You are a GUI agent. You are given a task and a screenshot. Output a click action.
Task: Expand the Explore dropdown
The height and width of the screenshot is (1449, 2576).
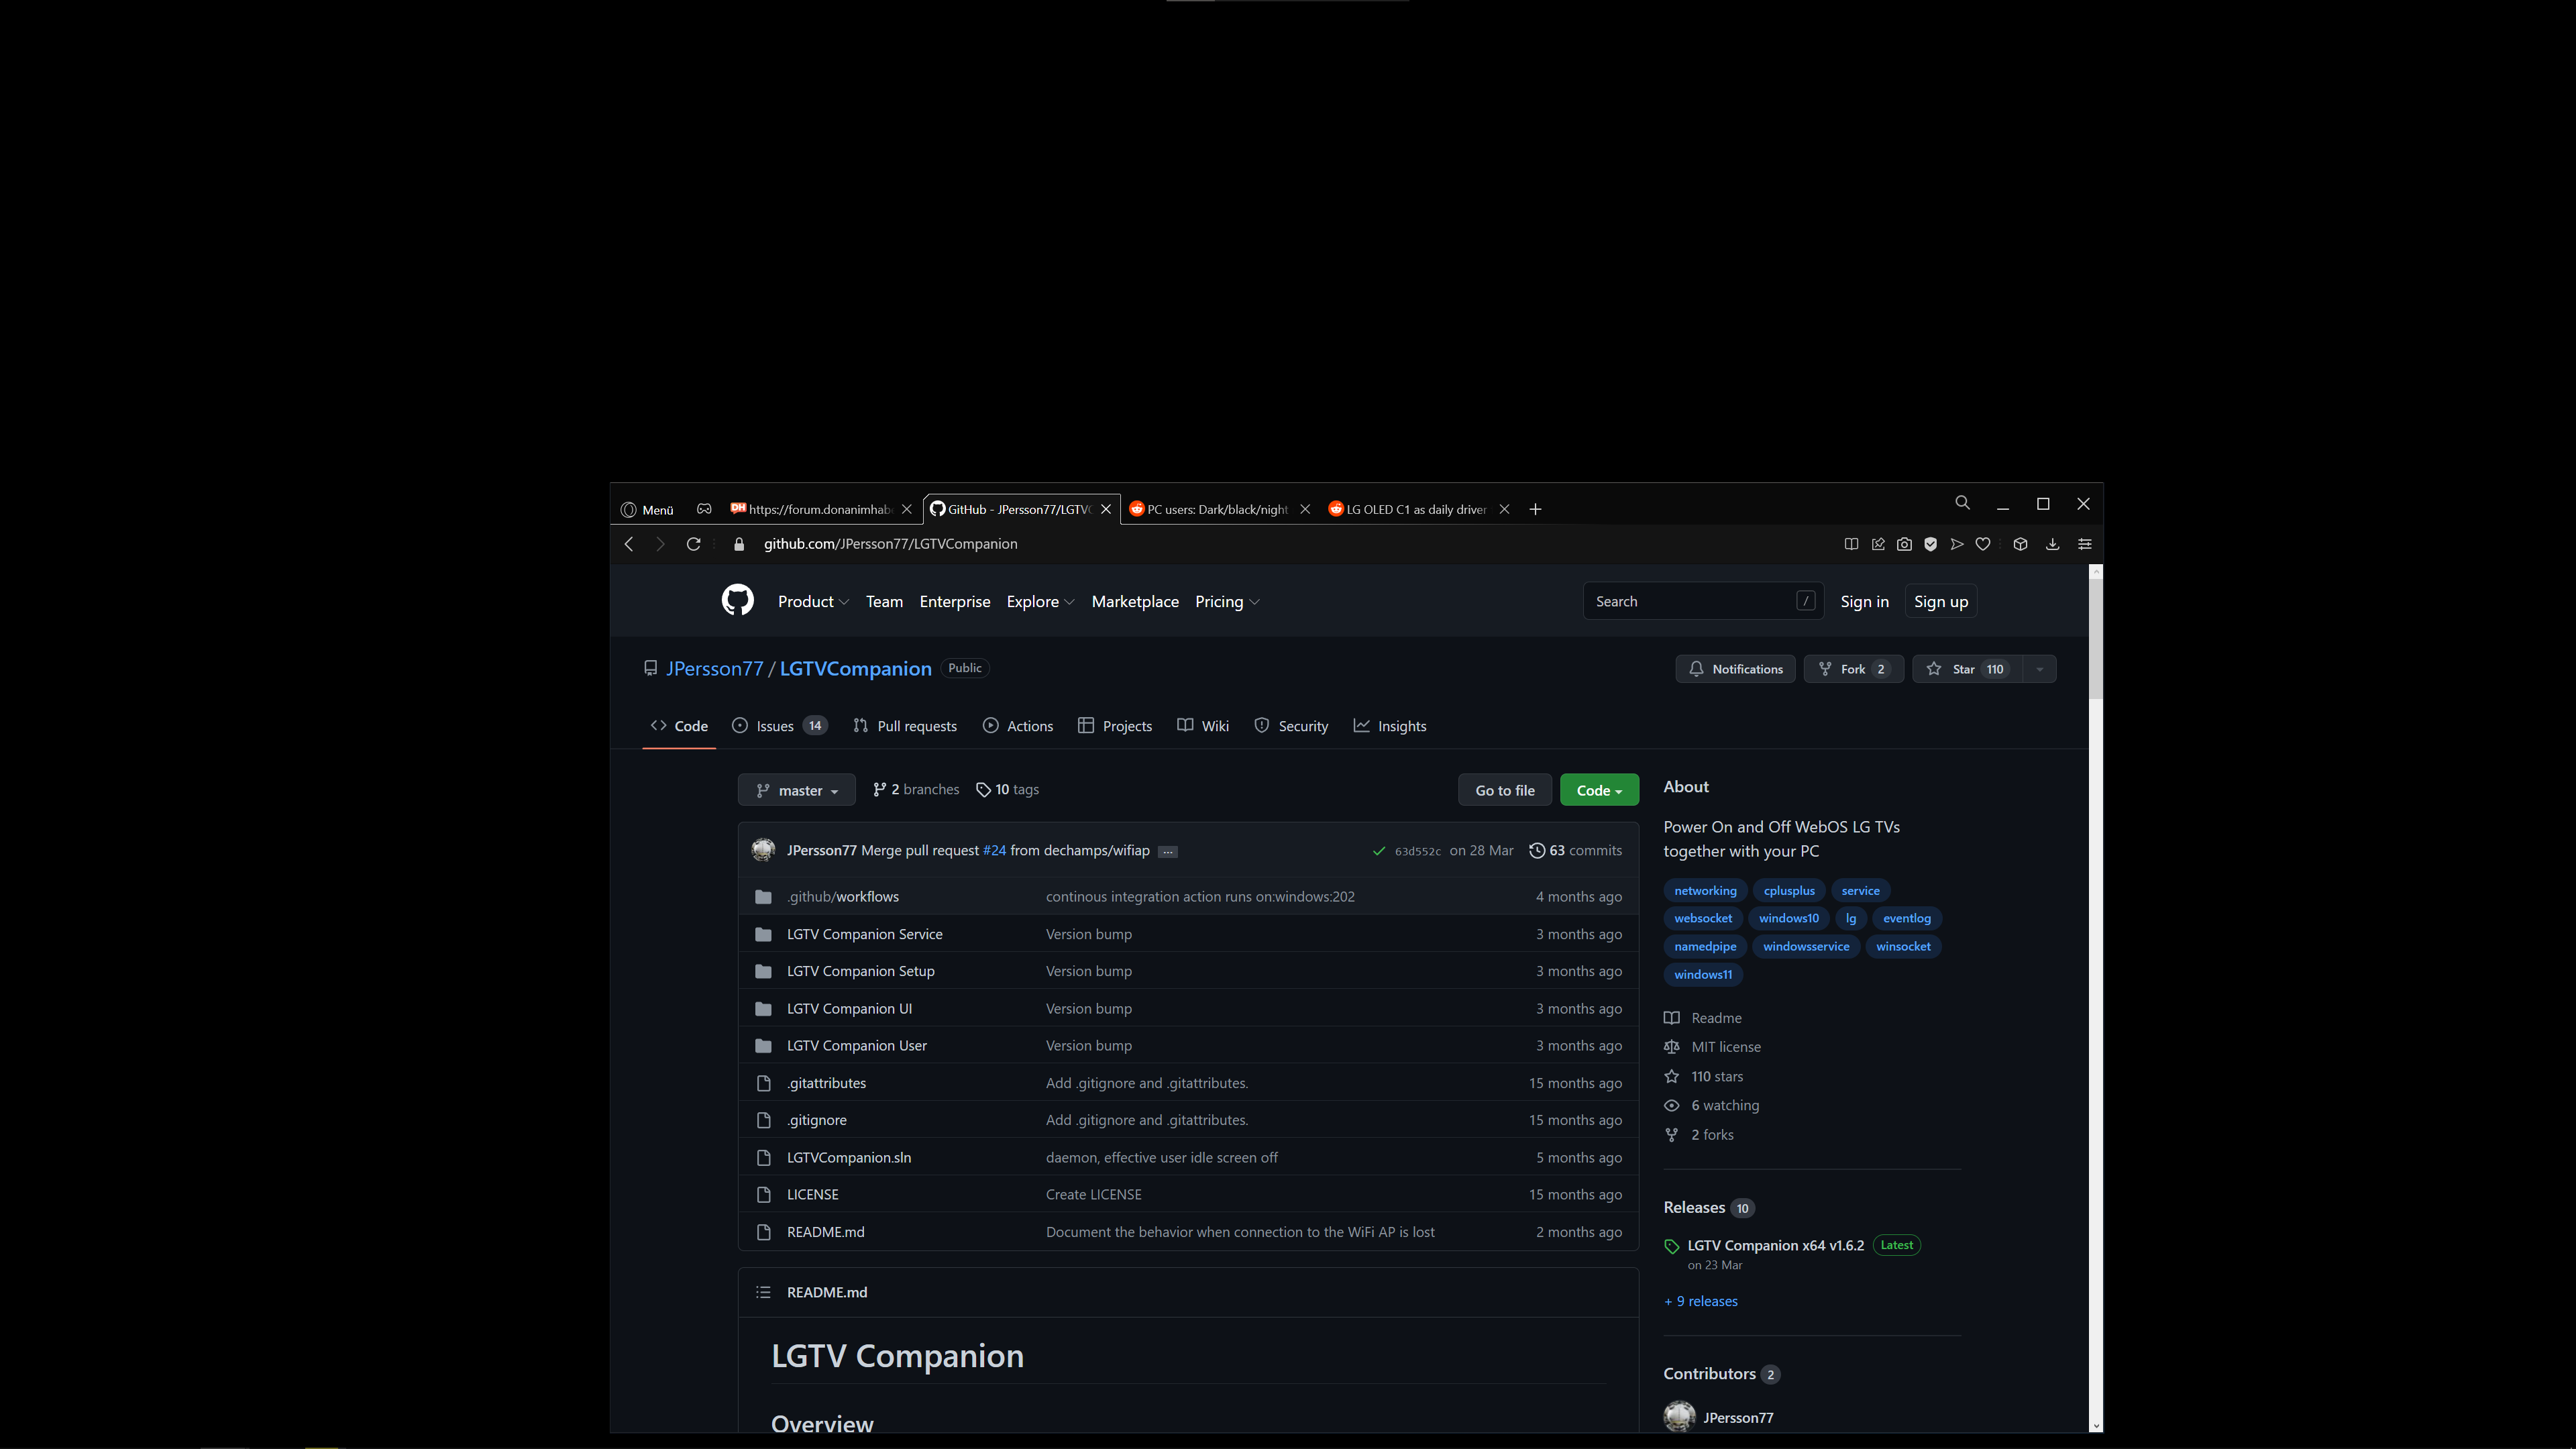pos(1040,602)
